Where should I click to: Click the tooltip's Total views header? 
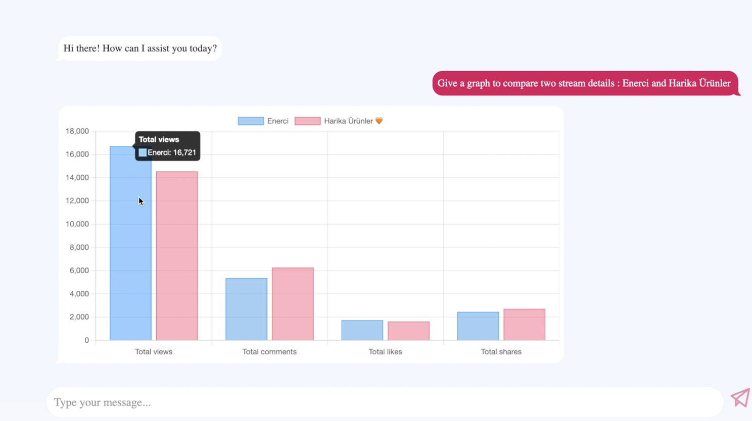click(x=159, y=139)
